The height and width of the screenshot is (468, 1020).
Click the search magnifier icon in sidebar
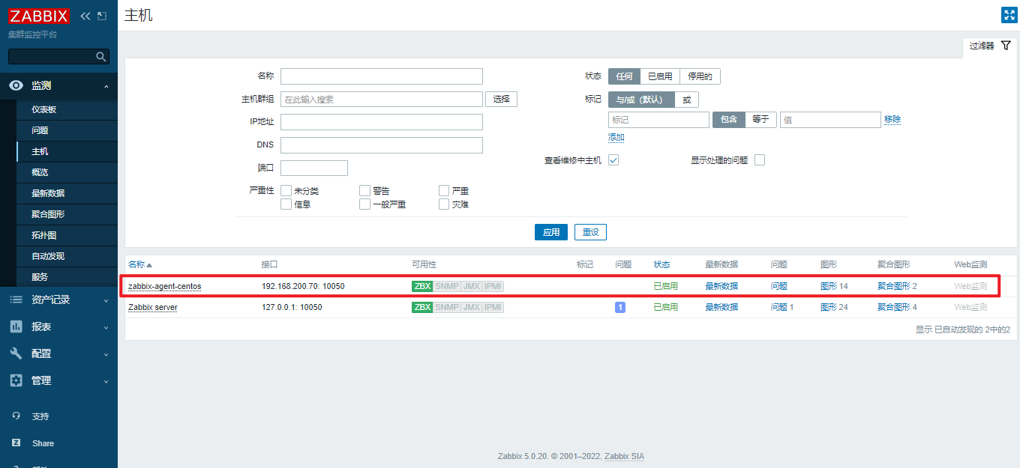[101, 57]
